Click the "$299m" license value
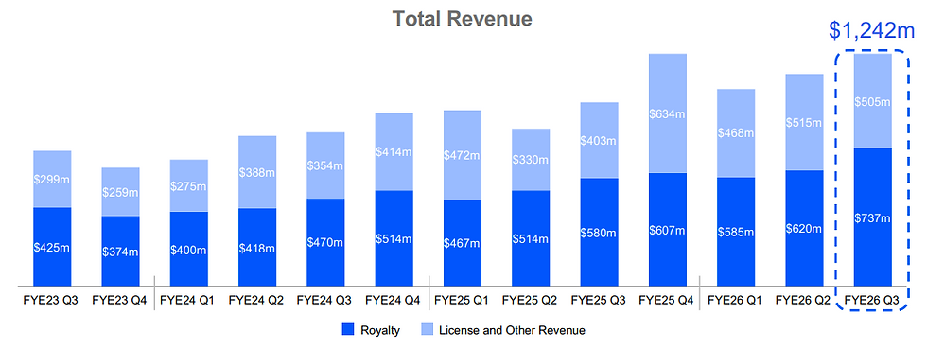Image resolution: width=927 pixels, height=348 pixels. click(x=52, y=180)
